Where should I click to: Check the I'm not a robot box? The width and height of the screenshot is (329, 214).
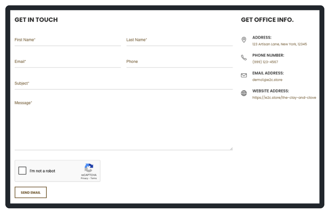22,171
